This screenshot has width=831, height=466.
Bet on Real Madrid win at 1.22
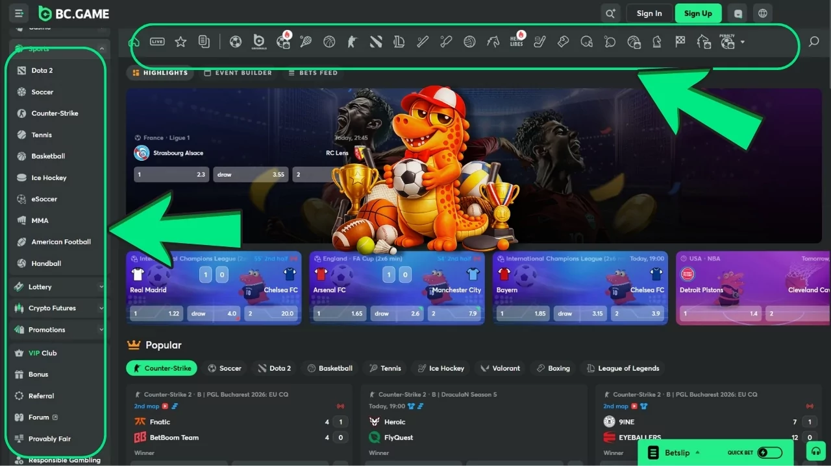click(x=156, y=313)
